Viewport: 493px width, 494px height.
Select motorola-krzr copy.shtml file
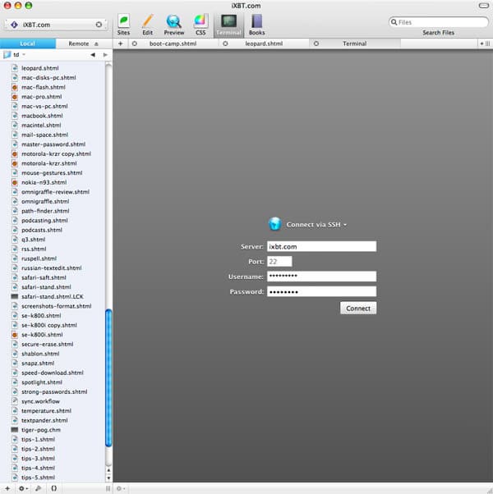click(x=56, y=153)
